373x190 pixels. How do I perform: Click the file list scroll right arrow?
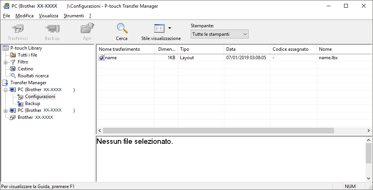(x=368, y=130)
